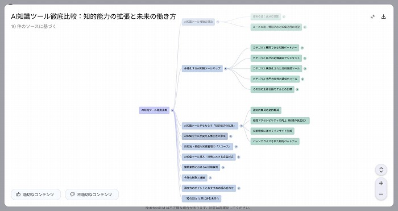Select the 知識アクセシビリティの向上 node
This screenshot has width=398, height=211.
(x=280, y=121)
